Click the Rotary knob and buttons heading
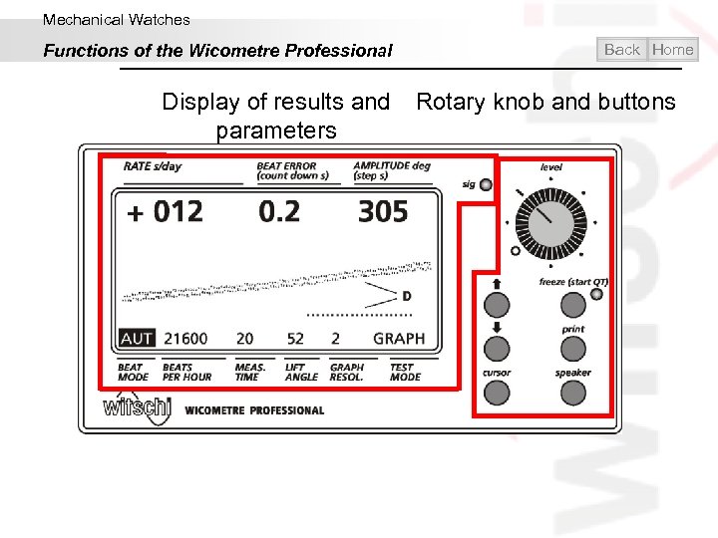Viewport: 718px width, 538px height. click(545, 102)
